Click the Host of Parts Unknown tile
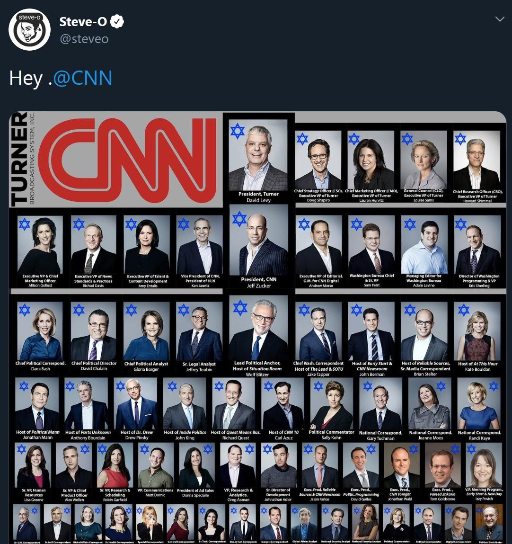Image resolution: width=512 pixels, height=544 pixels. pyautogui.click(x=88, y=409)
